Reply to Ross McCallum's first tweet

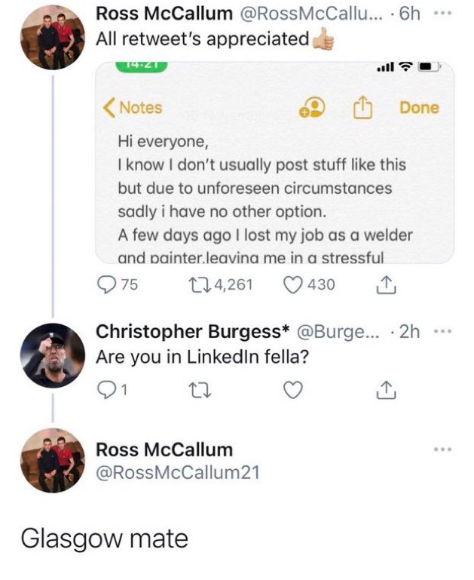(x=106, y=284)
